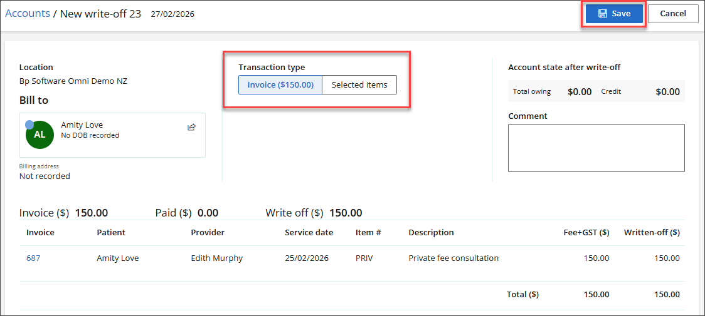Click the Written-off ($) column header

click(652, 232)
